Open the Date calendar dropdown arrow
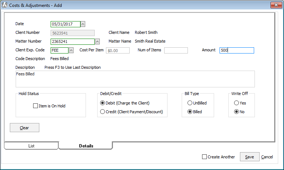Screen dimensions: 284x170 pos(83,24)
